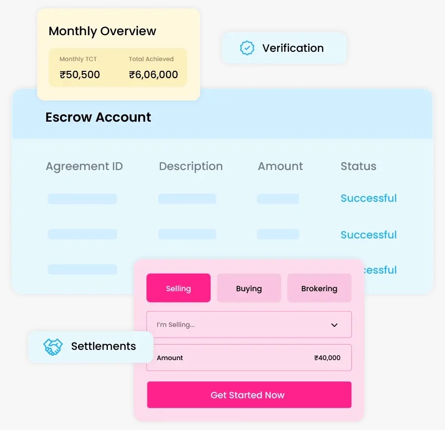Click the Status column header
Viewport: 445px width, 430px height.
(358, 167)
